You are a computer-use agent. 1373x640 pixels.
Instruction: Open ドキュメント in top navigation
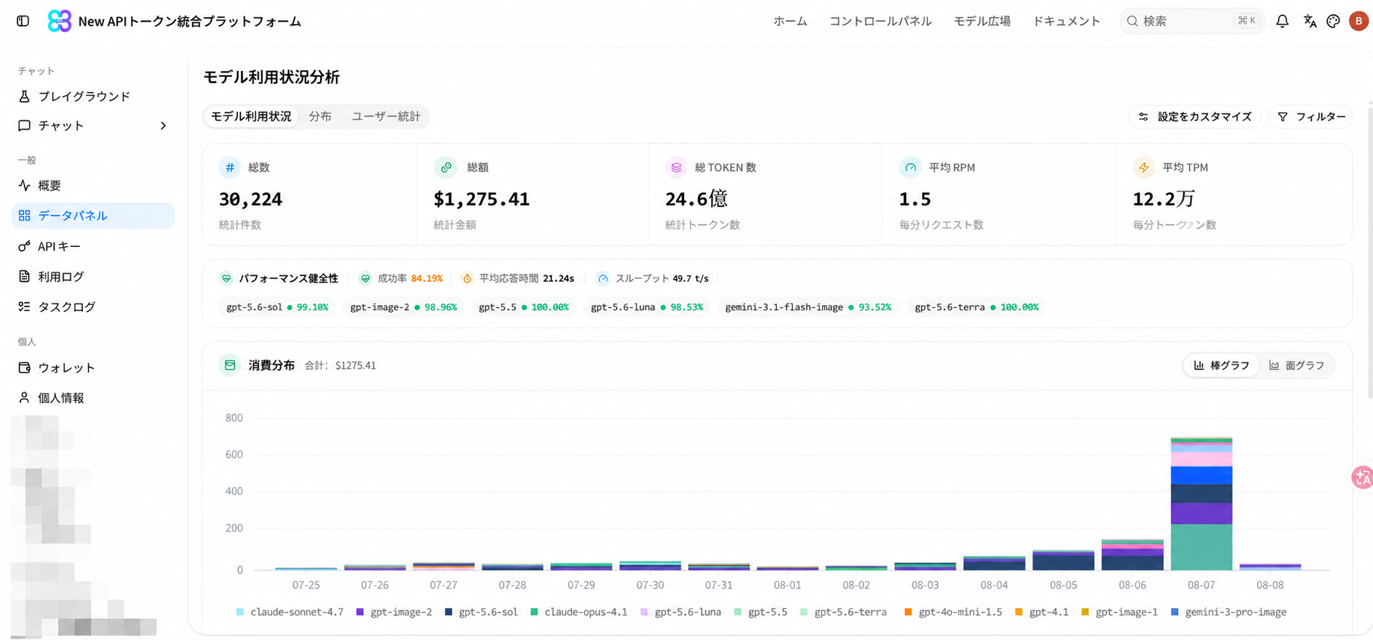coord(1066,21)
